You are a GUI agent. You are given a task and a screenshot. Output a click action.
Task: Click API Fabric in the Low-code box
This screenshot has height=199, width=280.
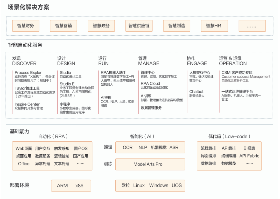[249, 156]
